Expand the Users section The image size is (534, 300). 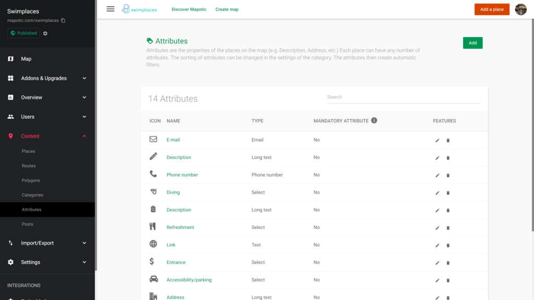pos(47,117)
